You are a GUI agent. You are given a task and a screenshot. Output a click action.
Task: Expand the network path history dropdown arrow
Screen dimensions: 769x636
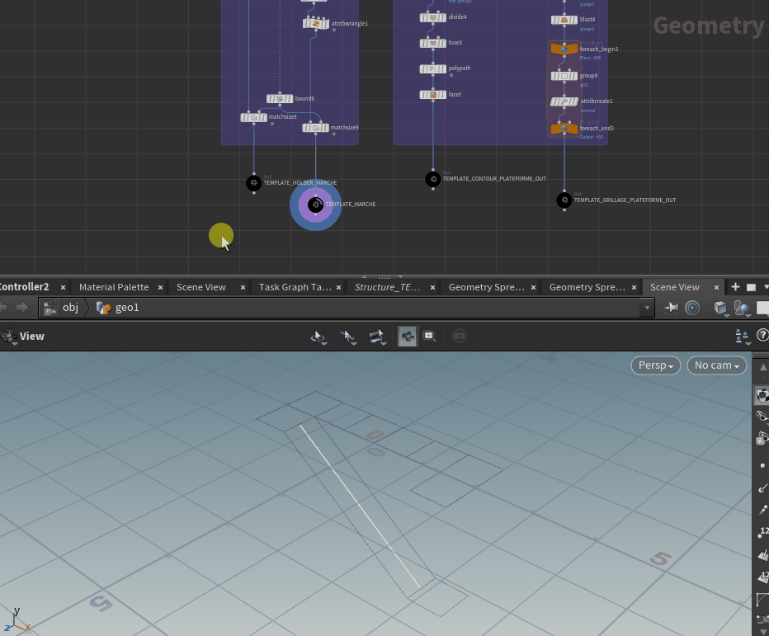tap(647, 308)
